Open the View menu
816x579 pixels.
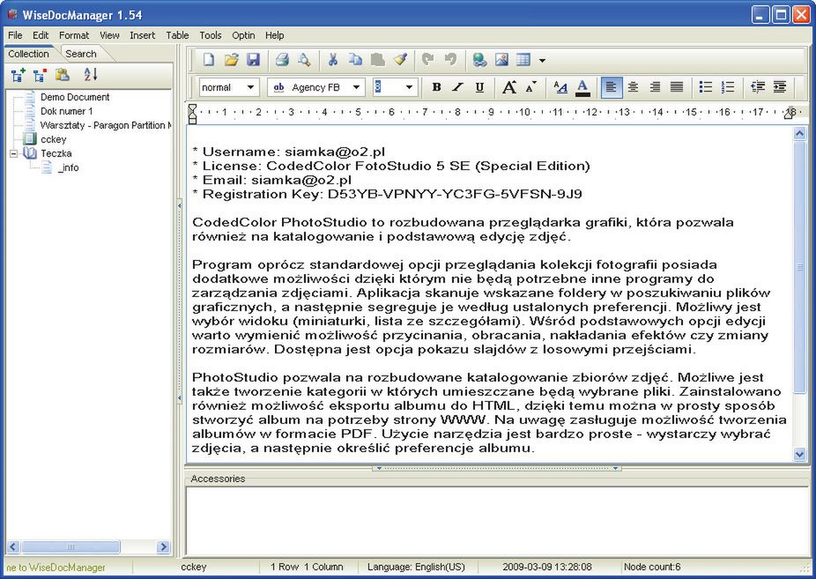pos(109,35)
